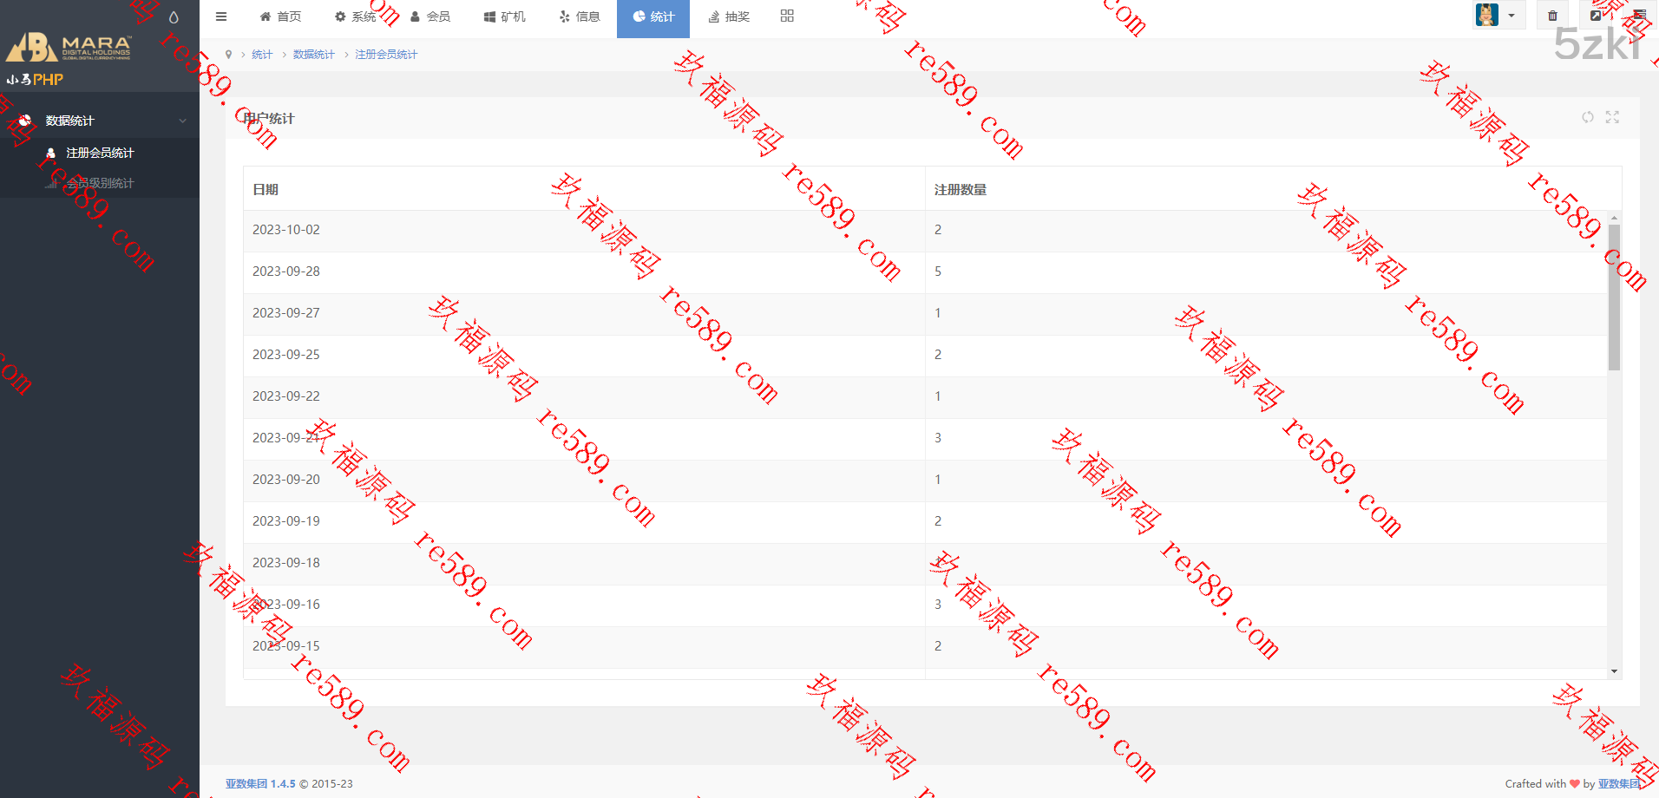Open the 系统 top menu
The image size is (1659, 798).
(355, 16)
